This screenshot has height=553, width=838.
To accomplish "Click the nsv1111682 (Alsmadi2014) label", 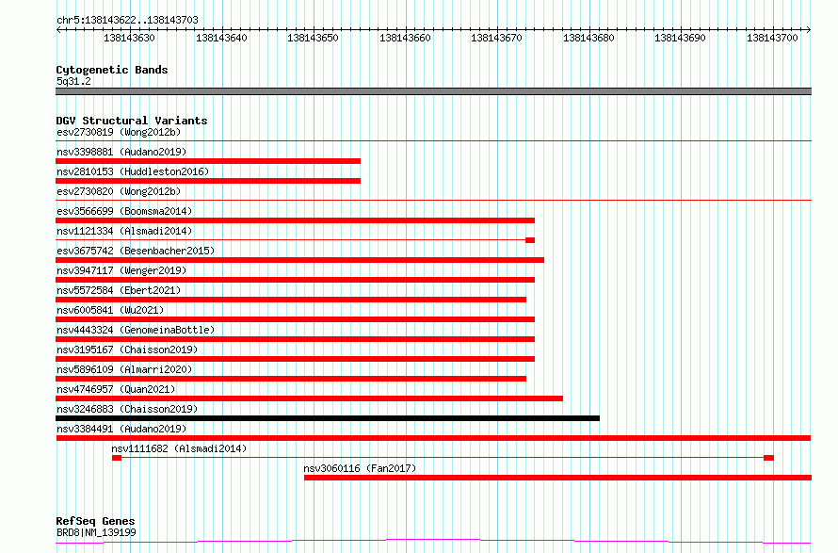I will pyautogui.click(x=179, y=448).
